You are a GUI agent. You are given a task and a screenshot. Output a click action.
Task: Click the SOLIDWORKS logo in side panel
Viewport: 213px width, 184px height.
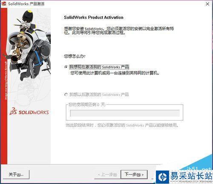coord(29,112)
